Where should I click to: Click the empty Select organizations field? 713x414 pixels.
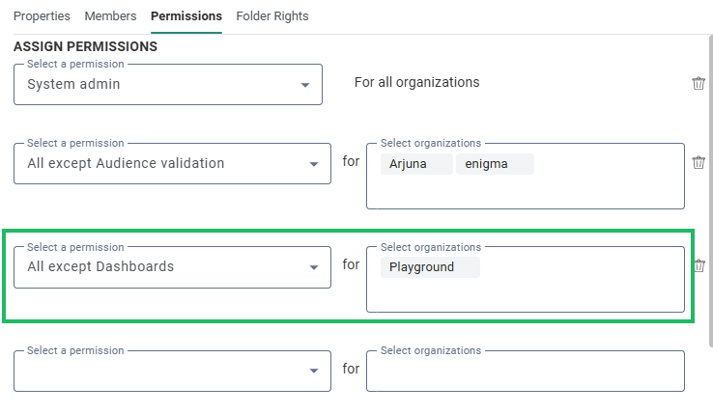(x=525, y=371)
